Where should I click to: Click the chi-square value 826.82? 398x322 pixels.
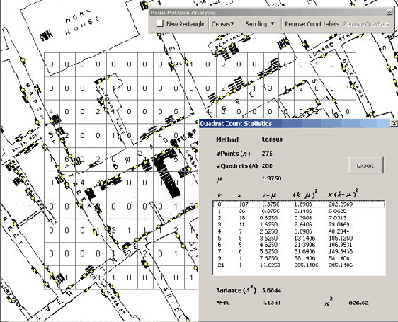(x=358, y=303)
